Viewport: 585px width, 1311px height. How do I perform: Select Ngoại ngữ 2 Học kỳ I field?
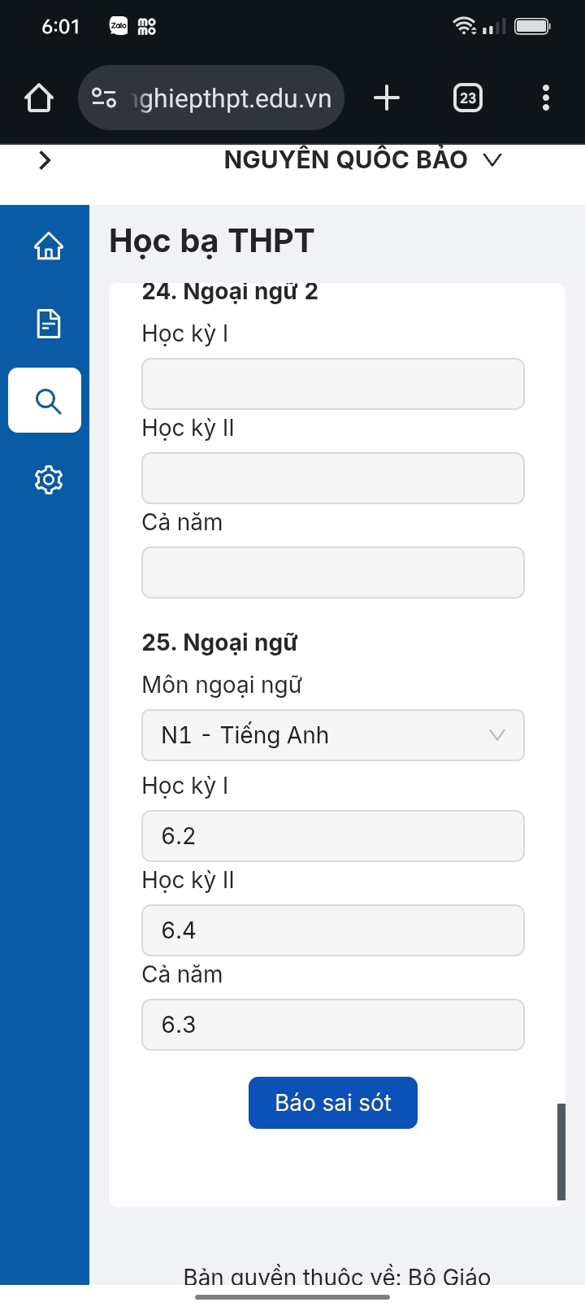(333, 384)
